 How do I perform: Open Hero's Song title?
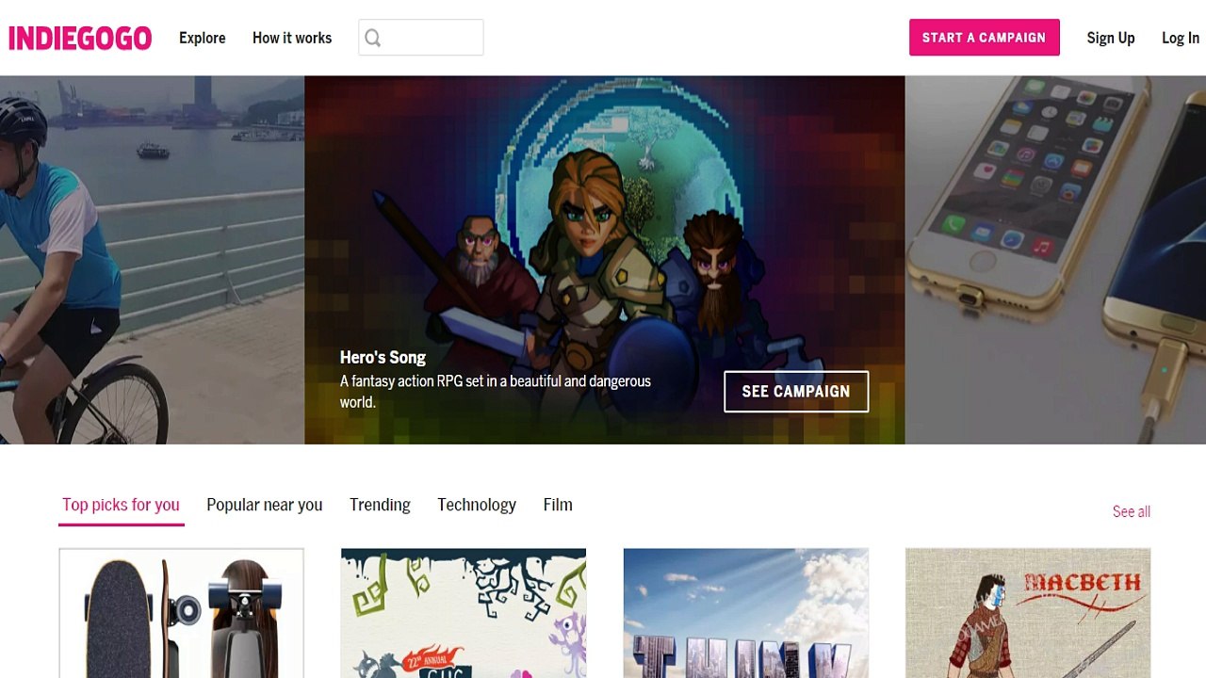(x=383, y=357)
